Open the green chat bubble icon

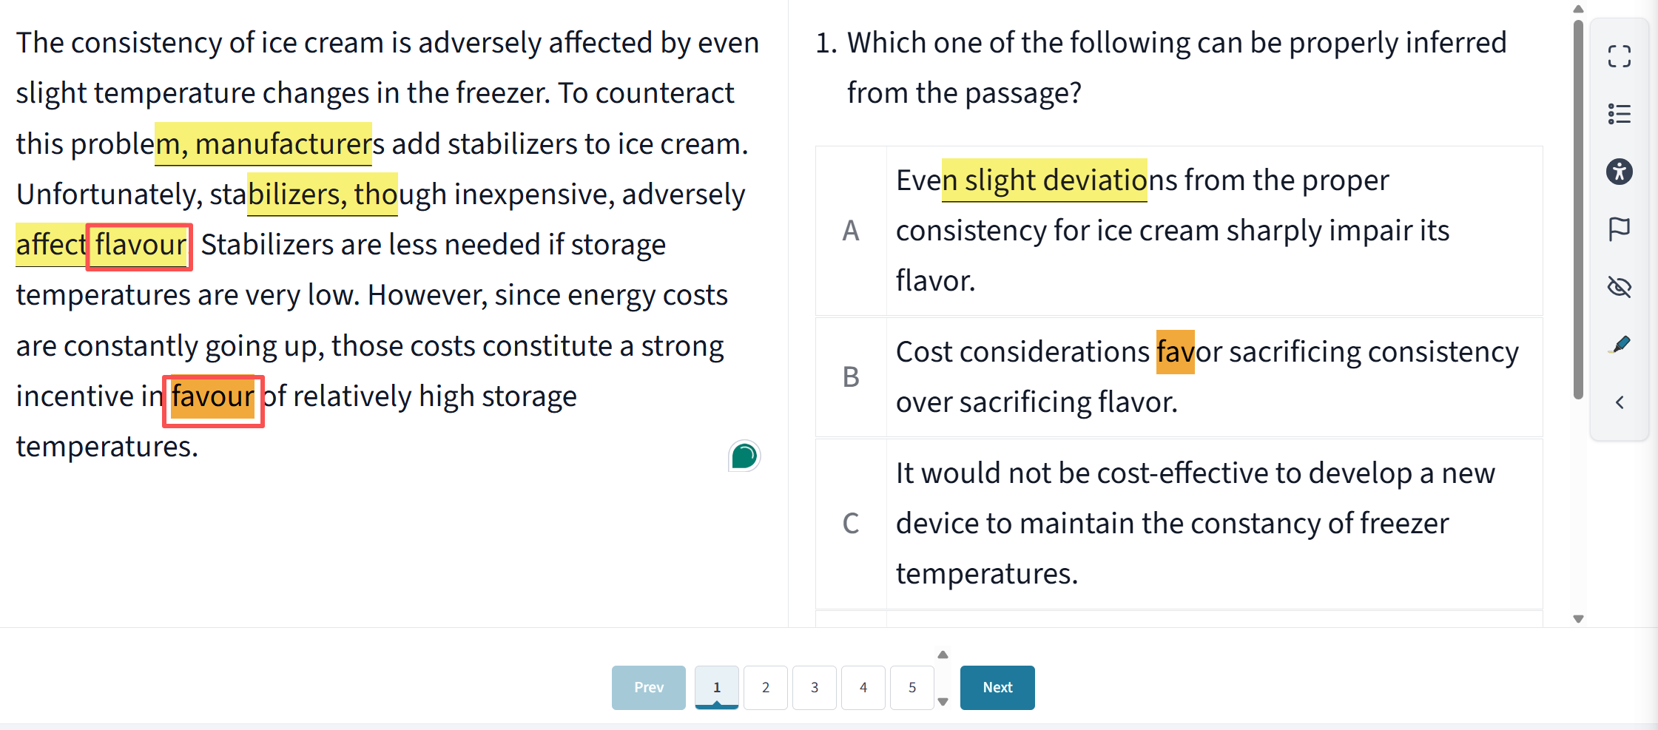(744, 456)
